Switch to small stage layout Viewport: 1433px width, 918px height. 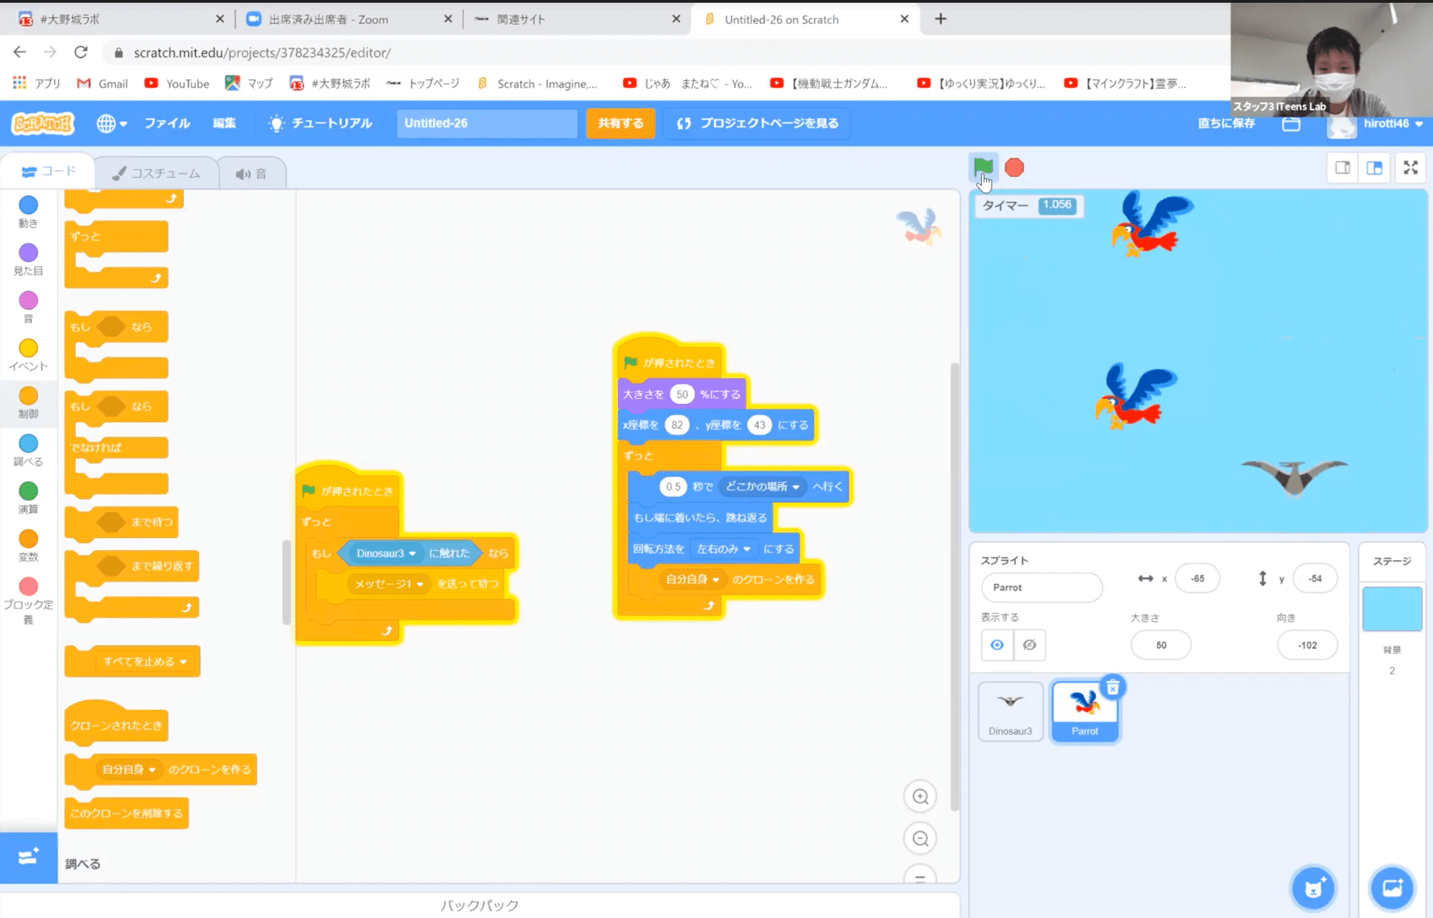1342,167
